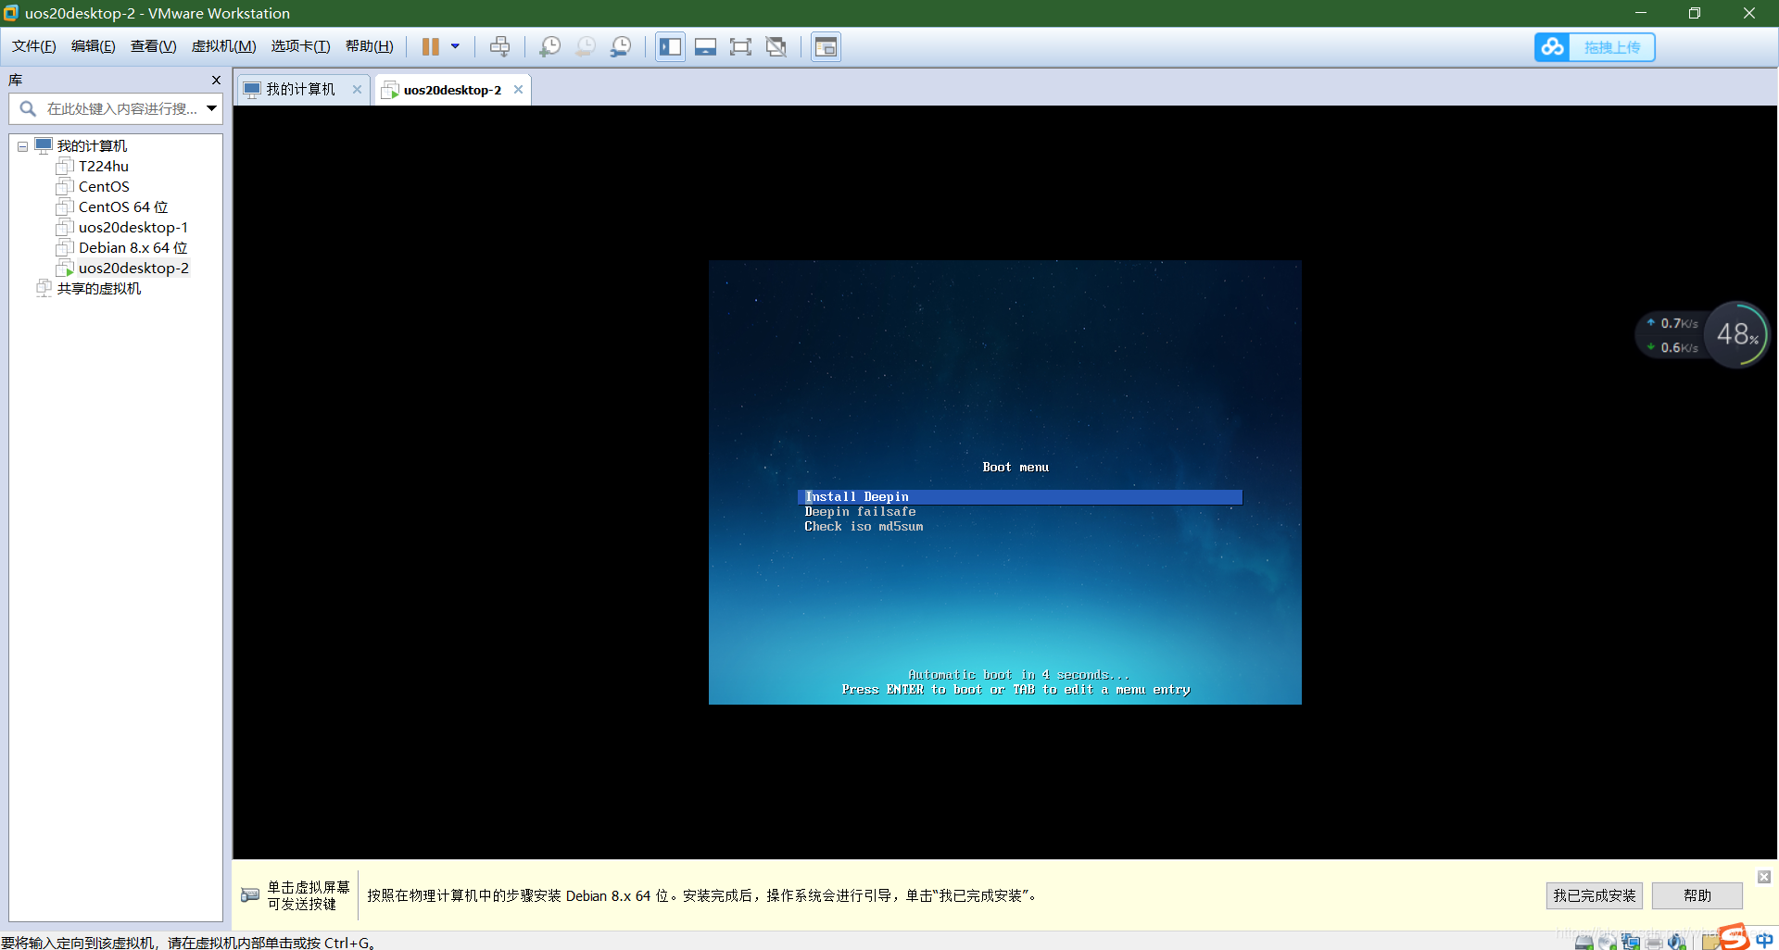This screenshot has height=950, width=1779.
Task: Open the library search filter dropdown
Action: pyautogui.click(x=211, y=109)
